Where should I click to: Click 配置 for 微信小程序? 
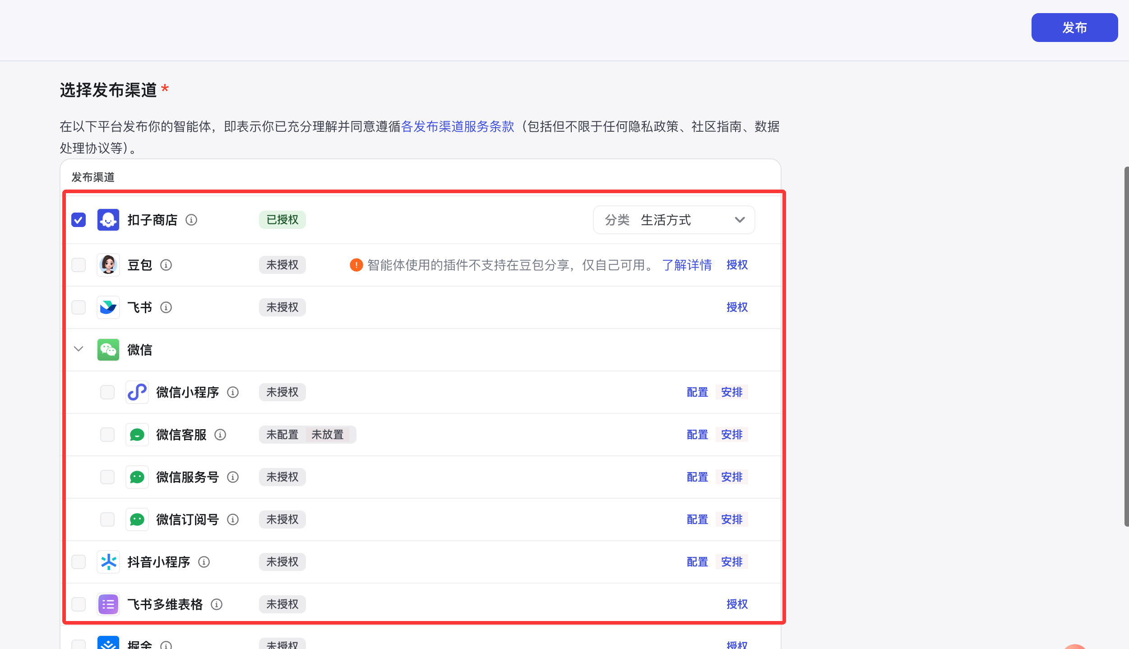697,392
